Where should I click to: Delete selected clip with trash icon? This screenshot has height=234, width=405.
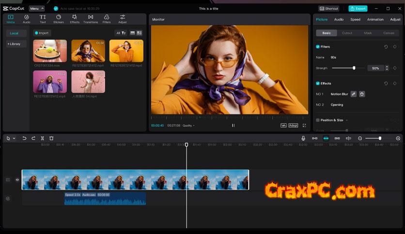(x=51, y=138)
